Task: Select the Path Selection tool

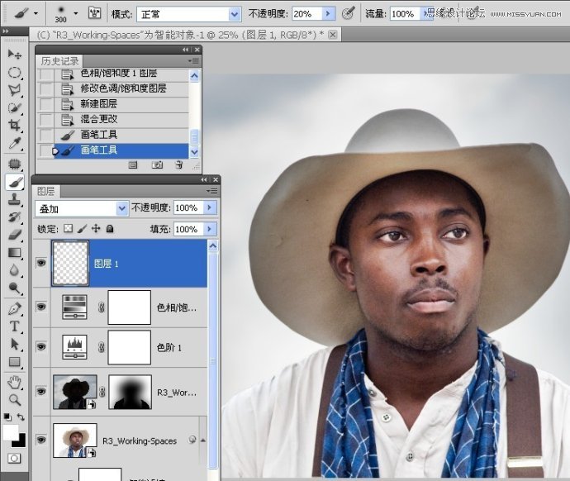Action: tap(15, 344)
